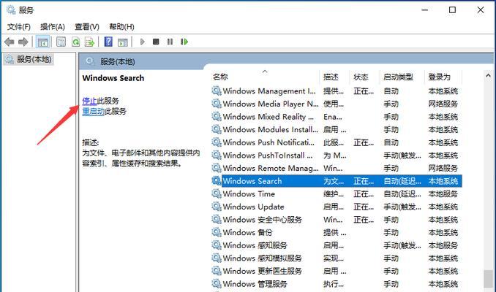Select the Windows 备份 service
Image resolution: width=496 pixels, height=292 pixels.
click(x=337, y=232)
